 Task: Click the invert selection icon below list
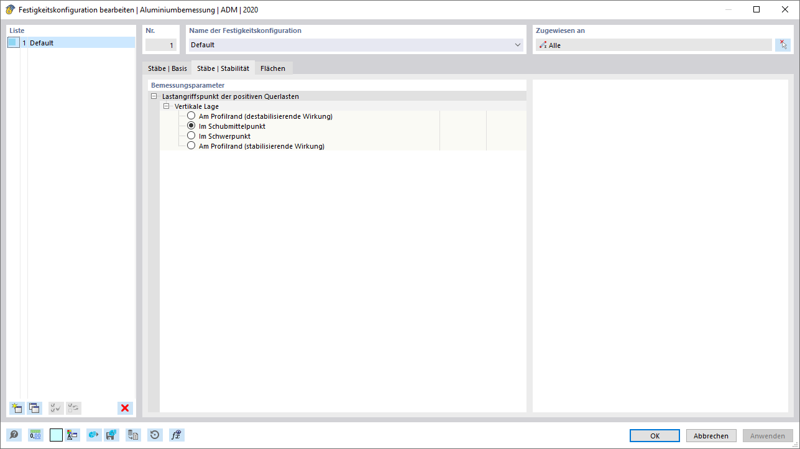pos(73,408)
